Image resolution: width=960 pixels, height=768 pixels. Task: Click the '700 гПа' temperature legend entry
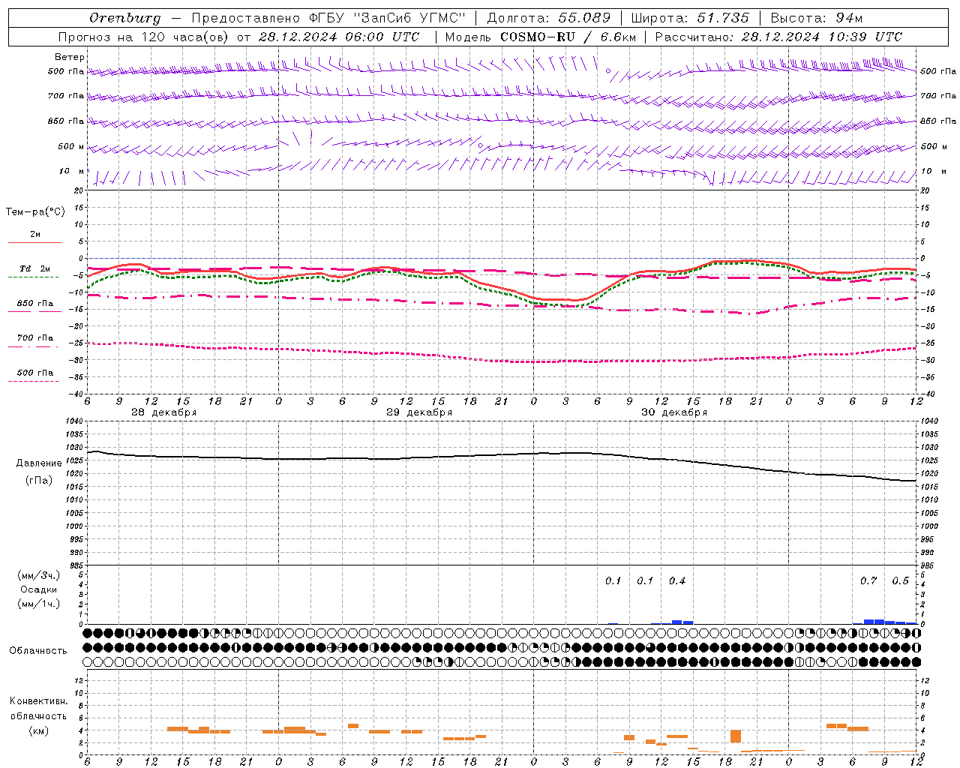coord(34,338)
